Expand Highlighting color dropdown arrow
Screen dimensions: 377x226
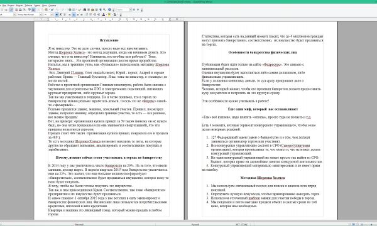pyautogui.click(x=112, y=14)
